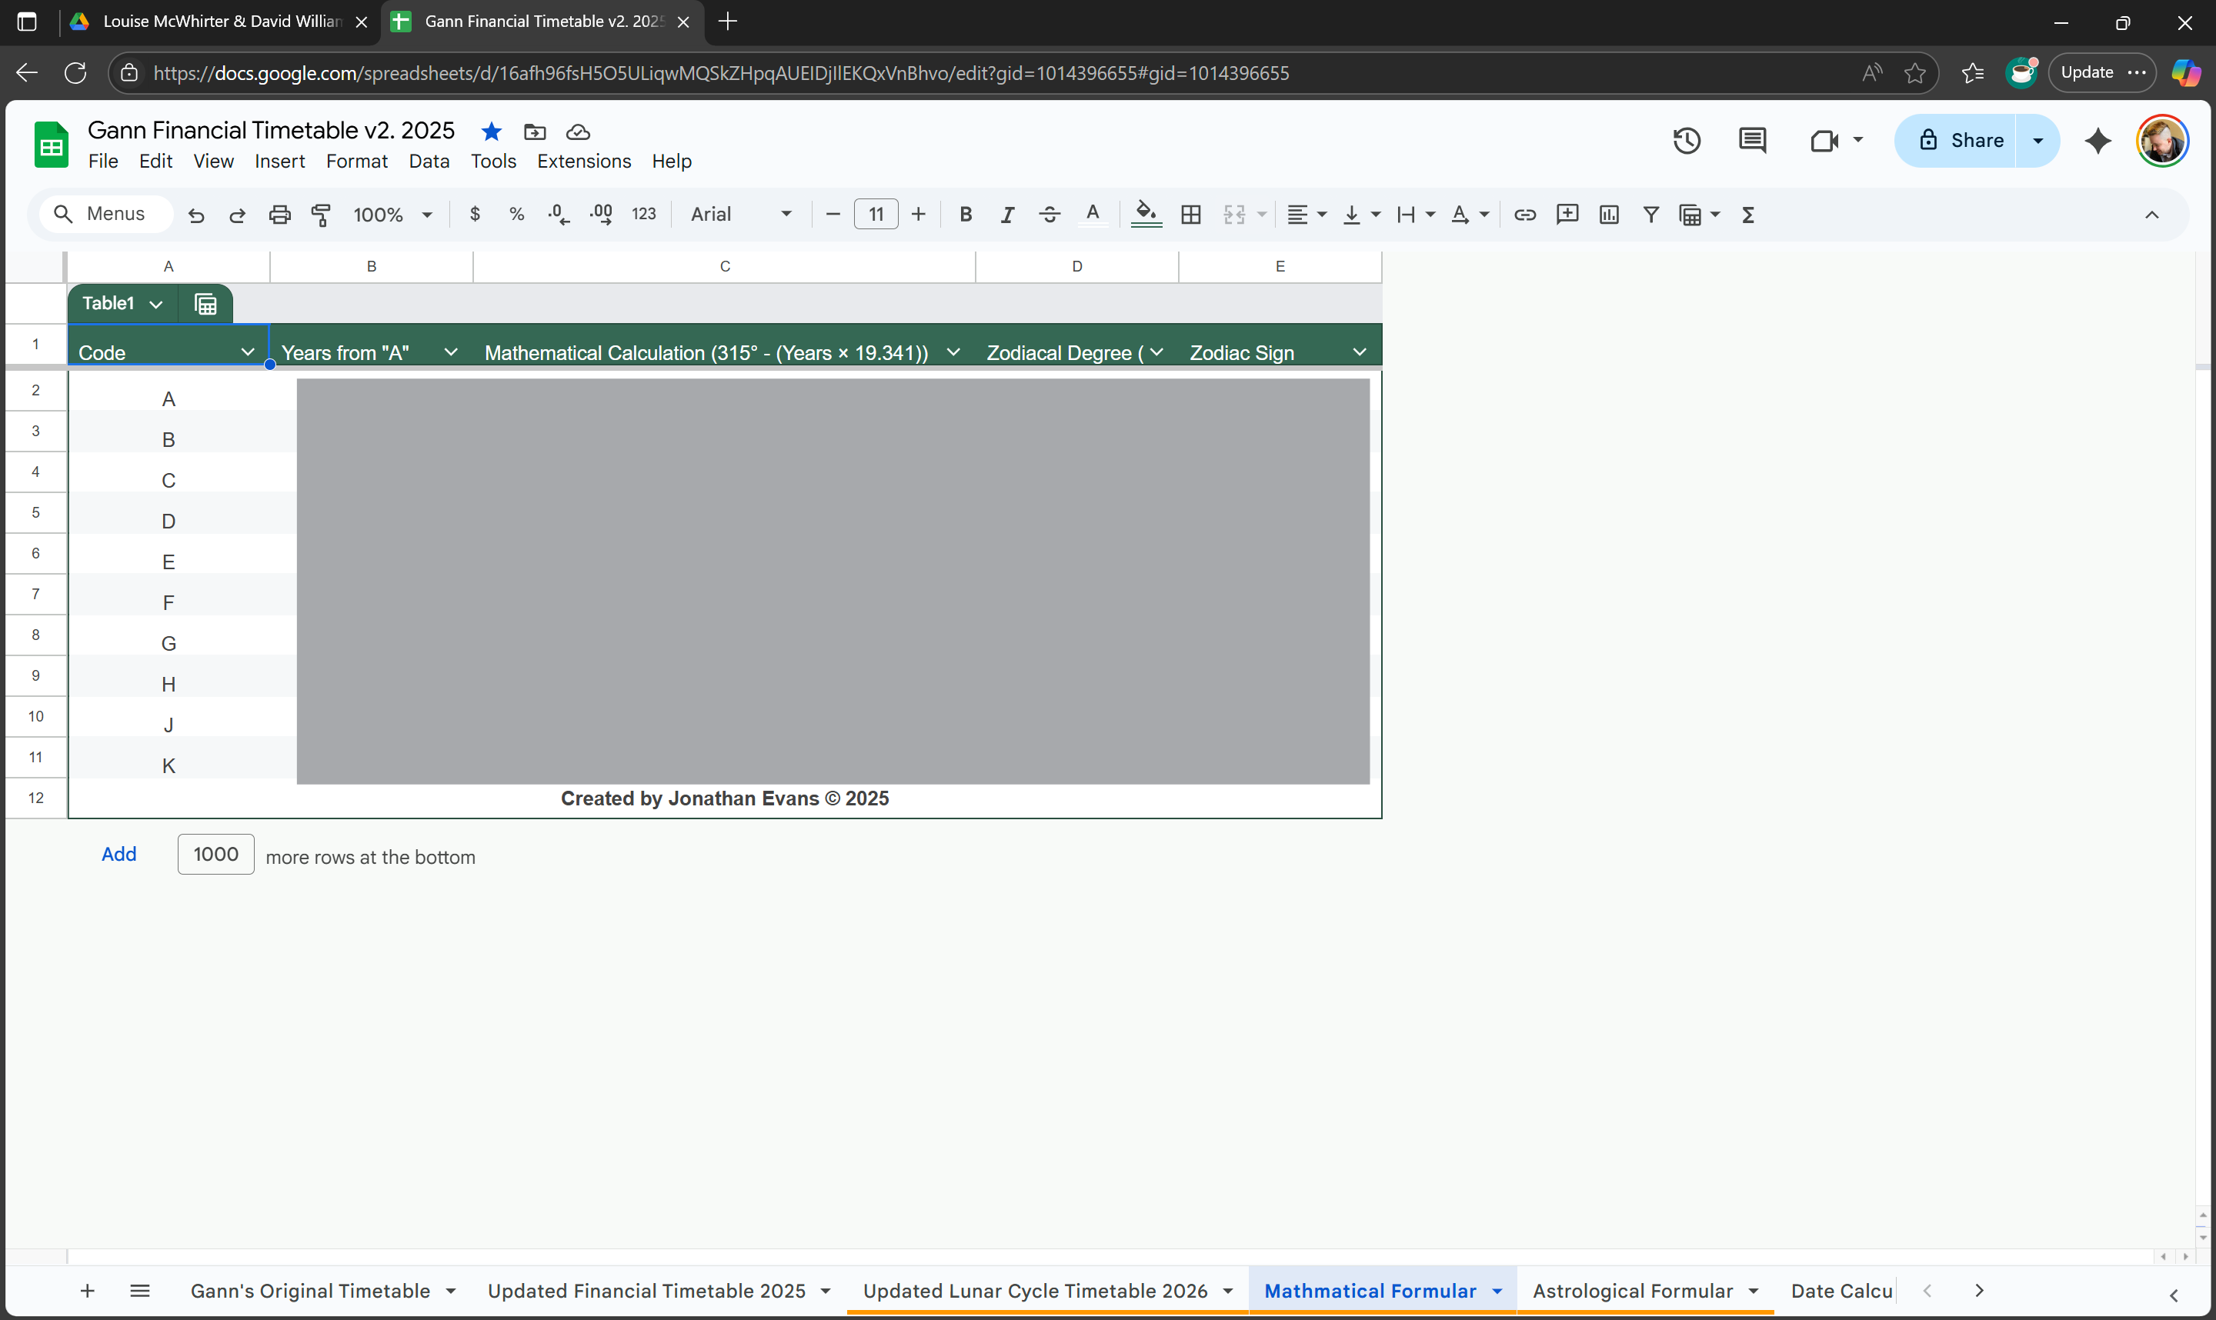Open the Arial font dropdown

[x=741, y=215]
